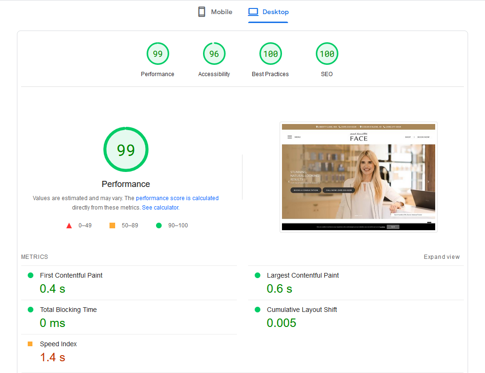Click the large 99 Performance circle
The height and width of the screenshot is (373, 485).
(x=126, y=149)
